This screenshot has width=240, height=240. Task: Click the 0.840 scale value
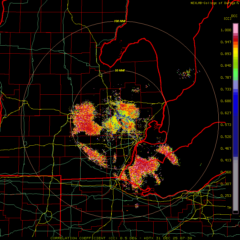tap(226, 66)
